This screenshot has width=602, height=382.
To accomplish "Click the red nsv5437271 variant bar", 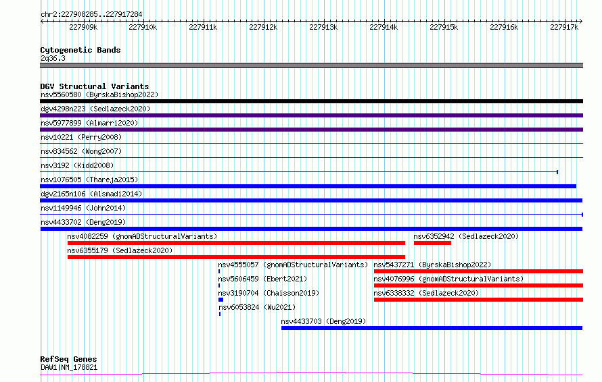I will pyautogui.click(x=478, y=271).
